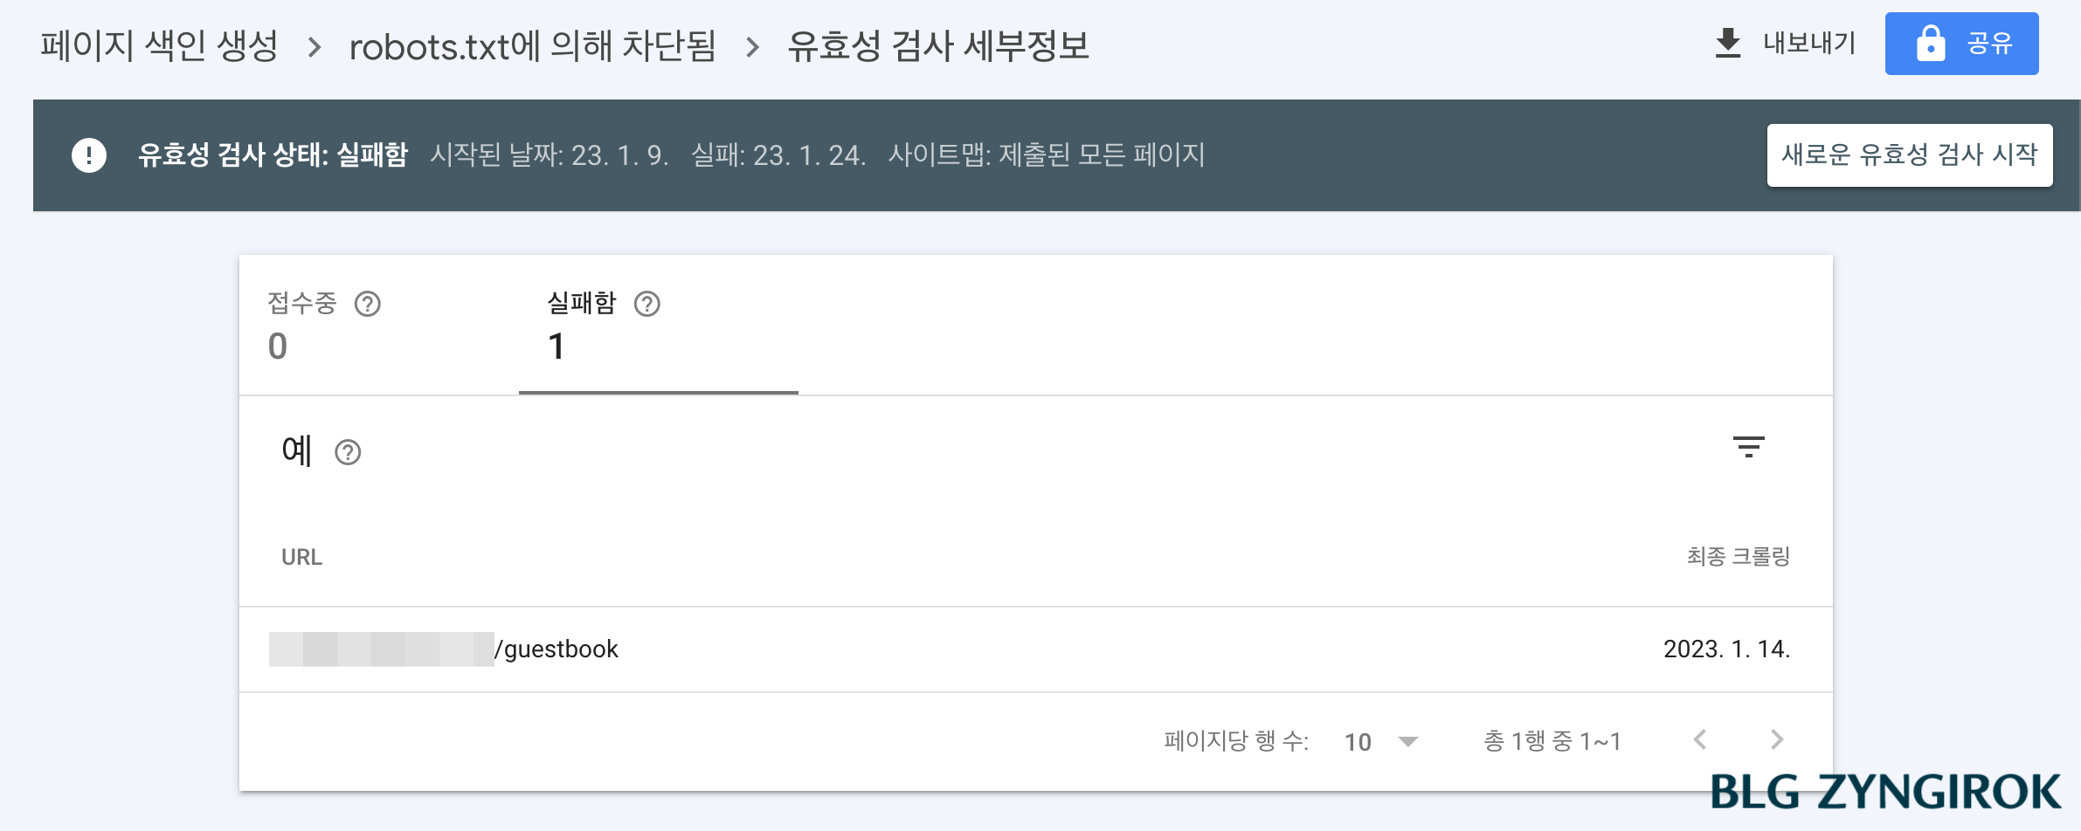Click the 공유 button
2081x831 pixels.
click(1962, 42)
